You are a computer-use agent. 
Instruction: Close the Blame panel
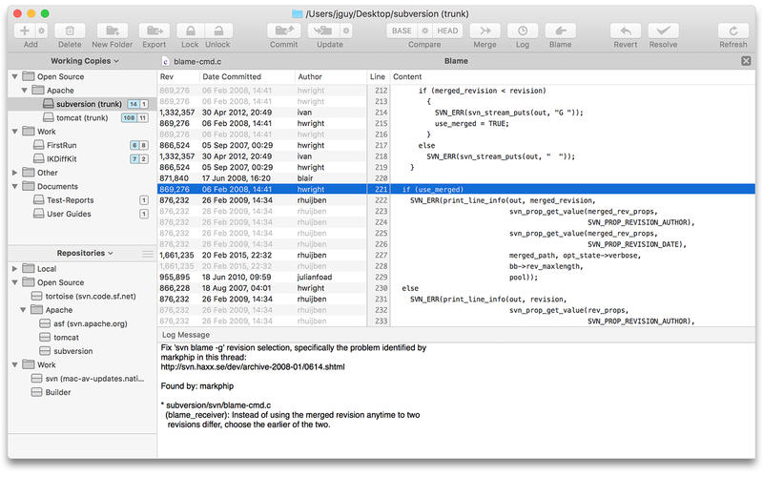[x=746, y=60]
